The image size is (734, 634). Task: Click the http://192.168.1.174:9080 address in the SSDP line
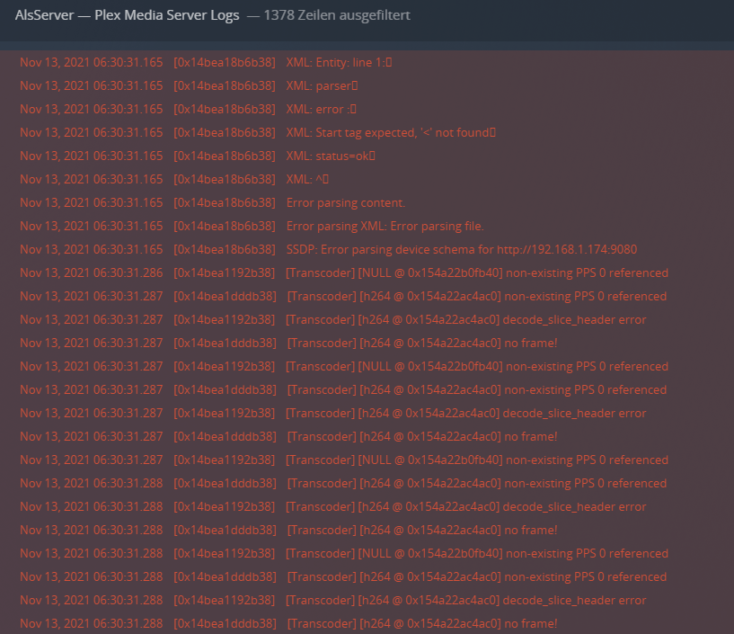[x=566, y=250]
